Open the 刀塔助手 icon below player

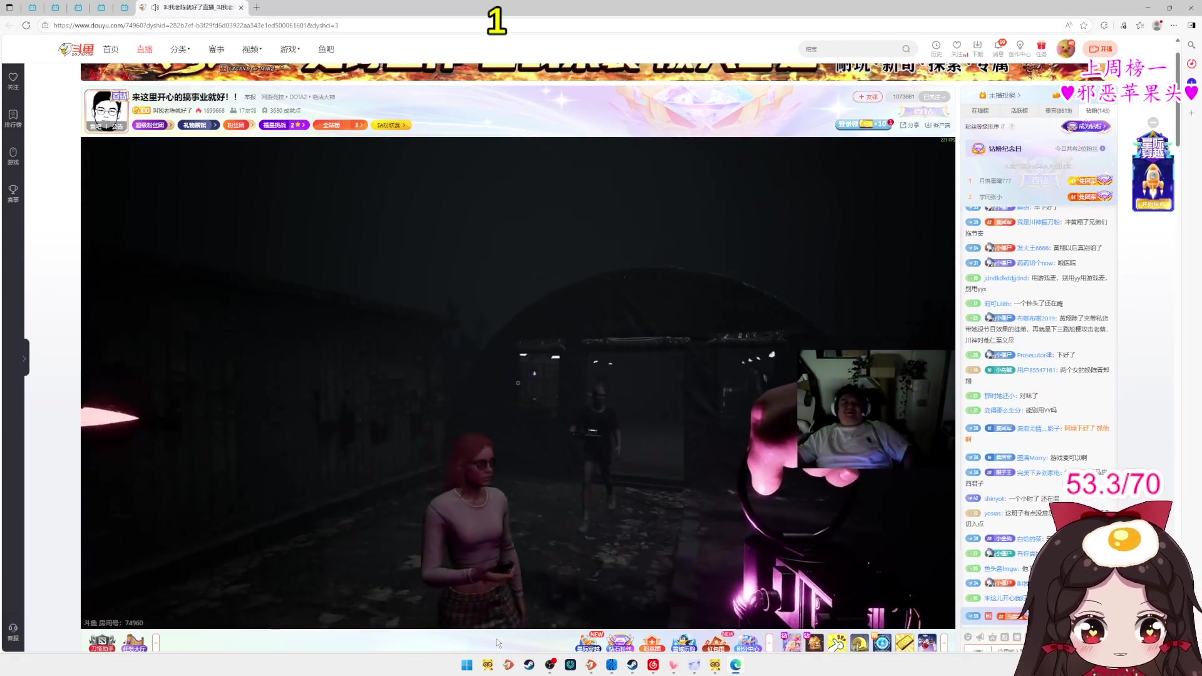[102, 642]
